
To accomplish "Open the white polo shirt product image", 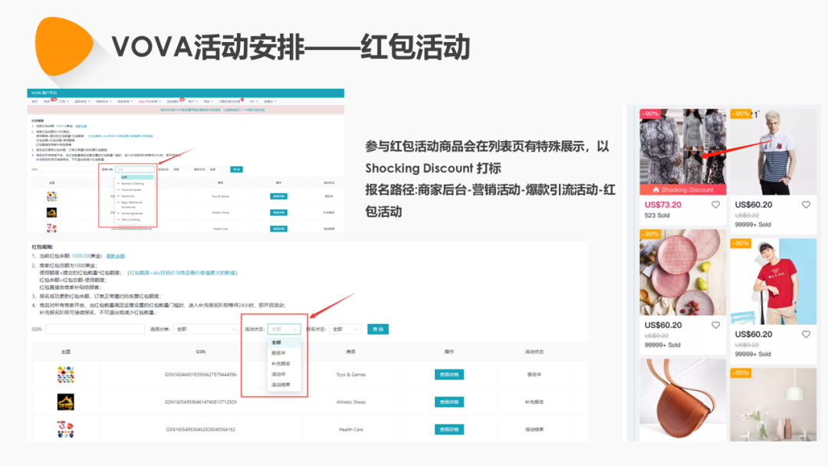I will (773, 152).
